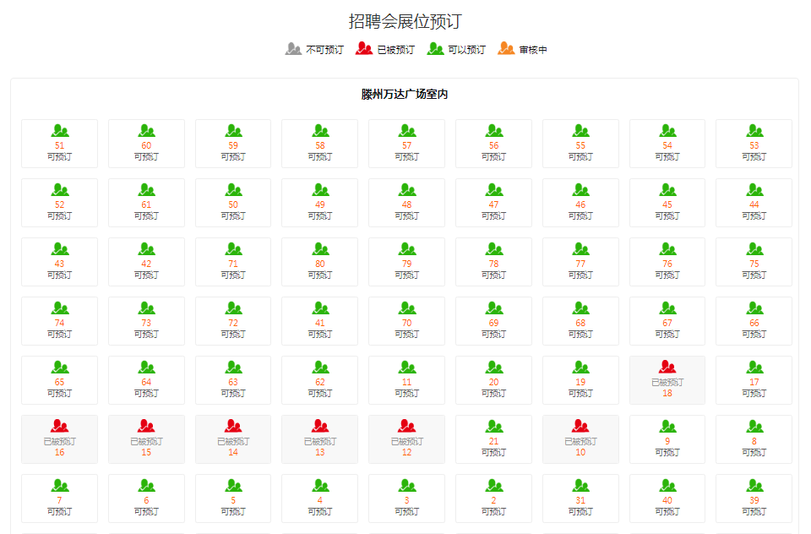Choose booth number 20
Screen dimensions: 811x534
[x=493, y=380]
